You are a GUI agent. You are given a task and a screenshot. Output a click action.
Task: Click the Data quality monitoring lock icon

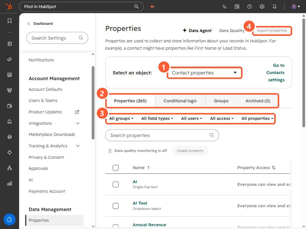[110, 151]
